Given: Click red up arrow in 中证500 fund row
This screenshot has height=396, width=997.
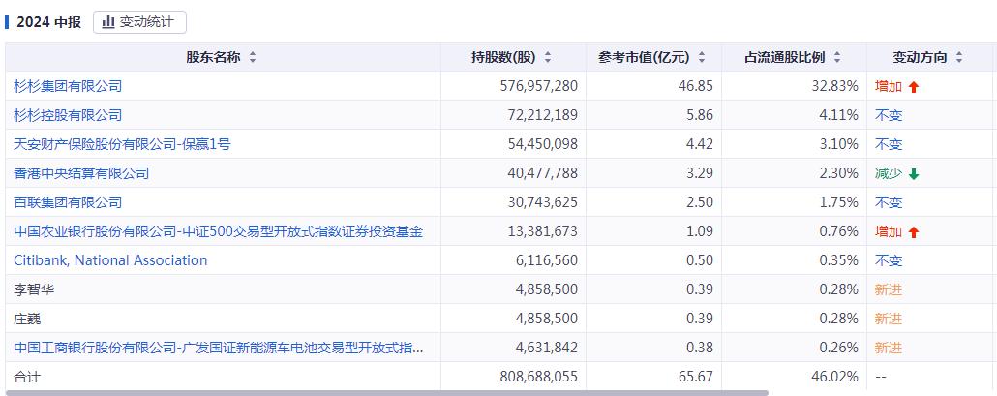Looking at the screenshot, I should [914, 232].
